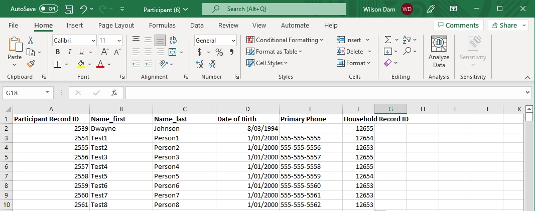Click Increase Decimal icon
The image size is (535, 211).
coord(200,64)
